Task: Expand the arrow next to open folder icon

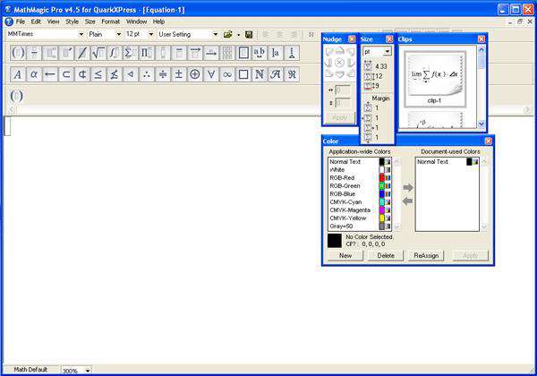Action: pyautogui.click(x=238, y=35)
